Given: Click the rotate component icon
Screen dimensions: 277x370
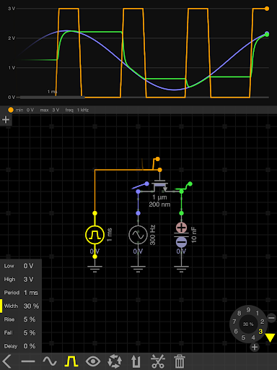Looking at the screenshot, I should point(115,361).
